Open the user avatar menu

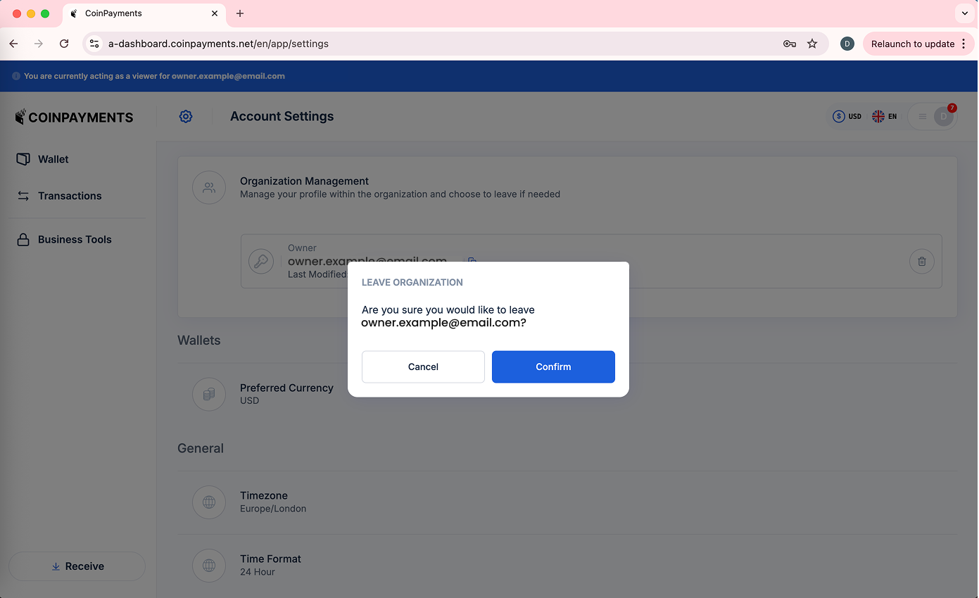(x=942, y=117)
